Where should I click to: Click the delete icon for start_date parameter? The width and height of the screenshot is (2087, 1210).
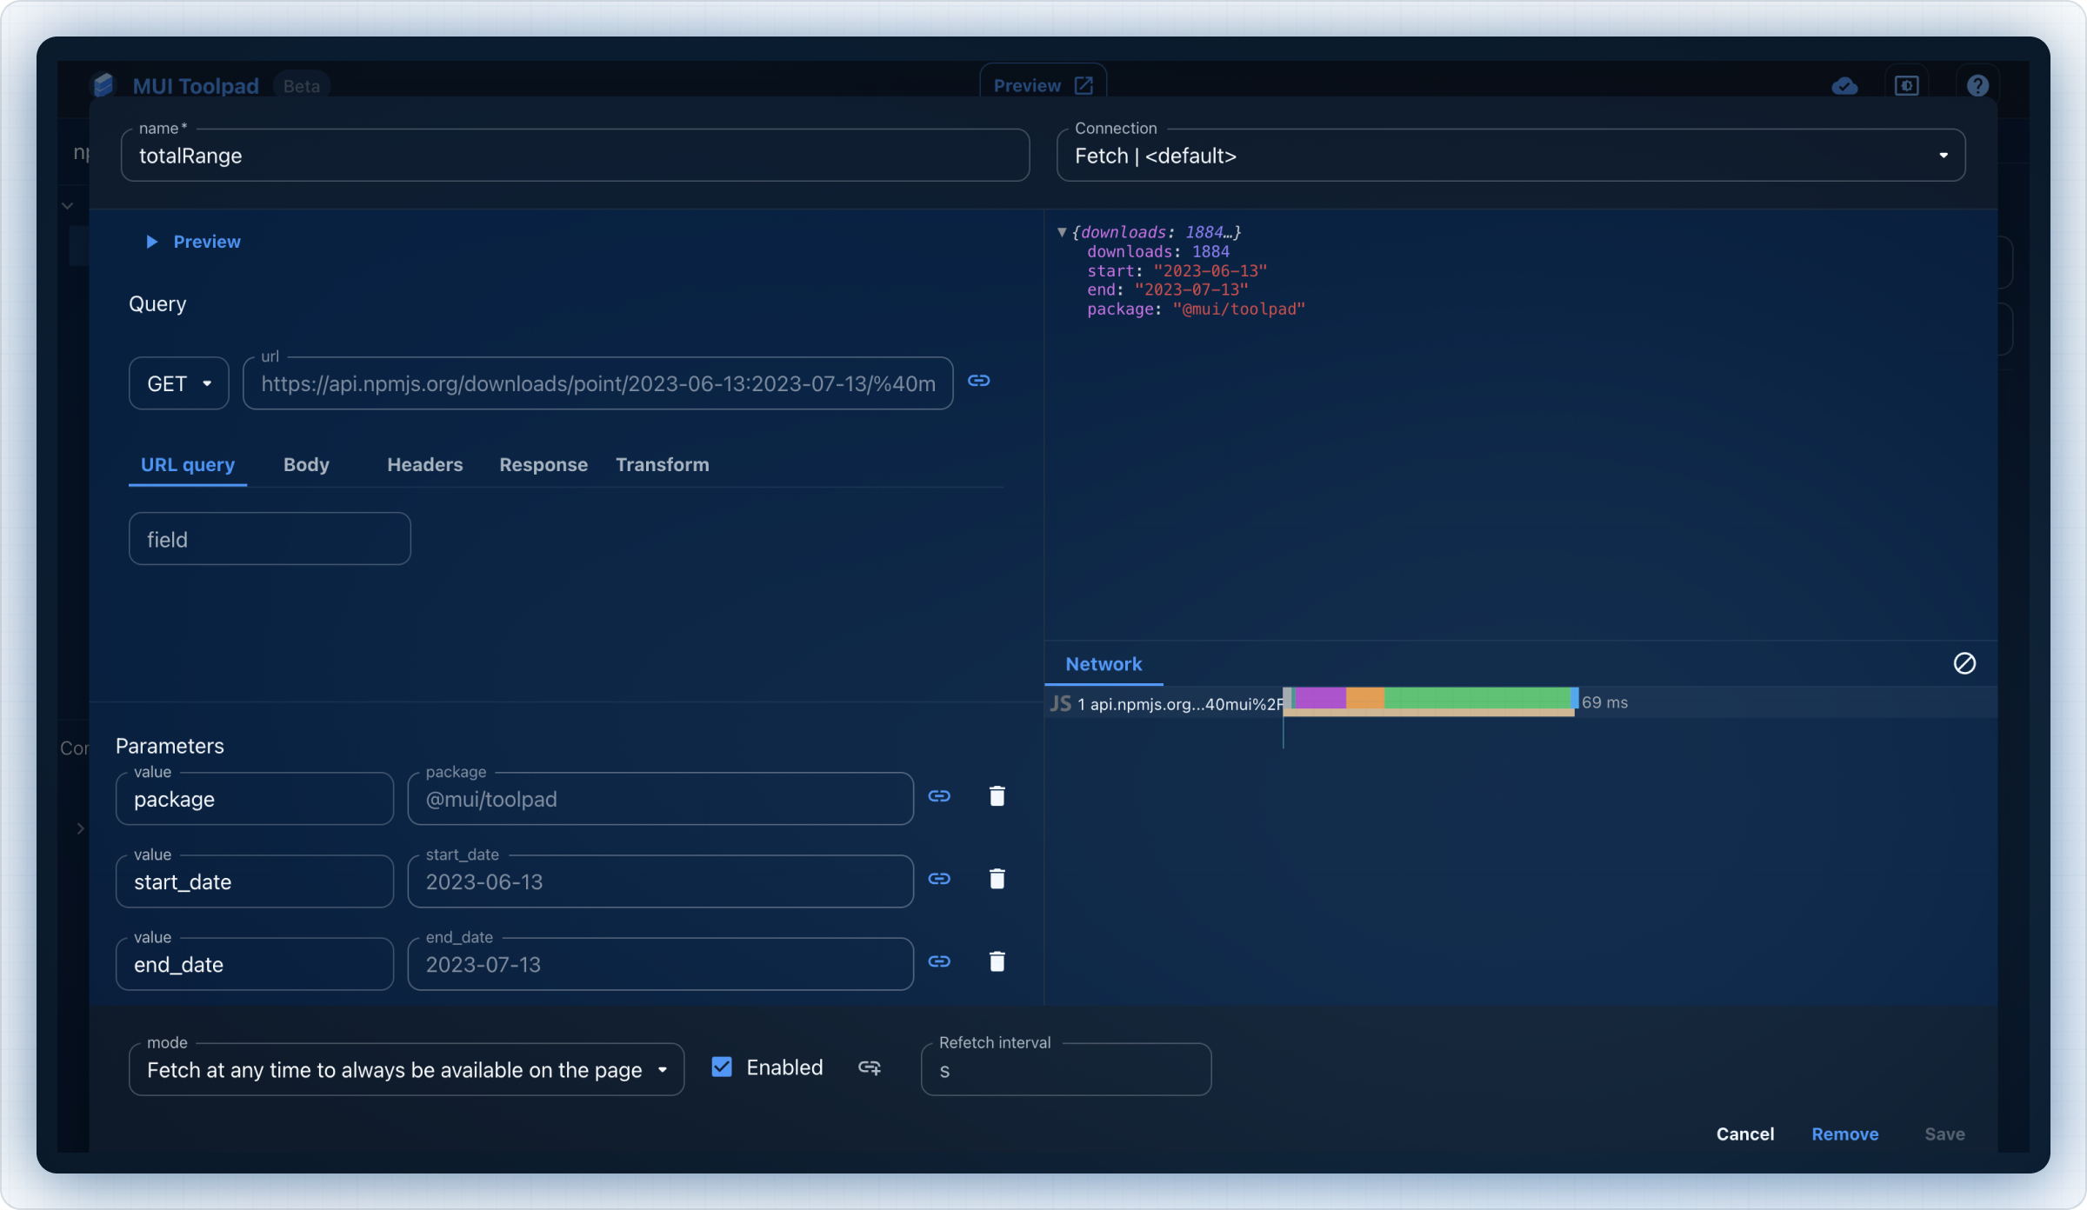[997, 879]
